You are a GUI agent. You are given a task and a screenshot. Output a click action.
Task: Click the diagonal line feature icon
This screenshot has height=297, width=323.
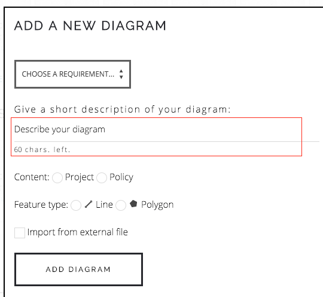(89, 204)
